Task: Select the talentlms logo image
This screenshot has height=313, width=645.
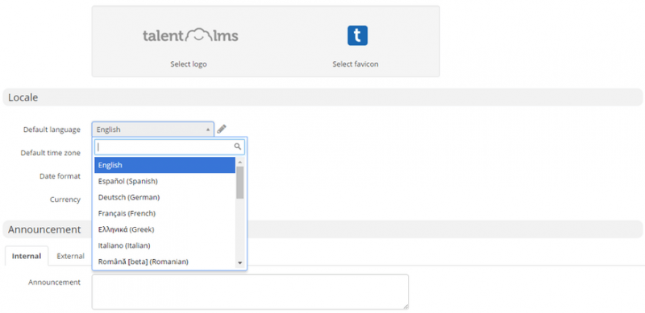Action: click(x=190, y=35)
